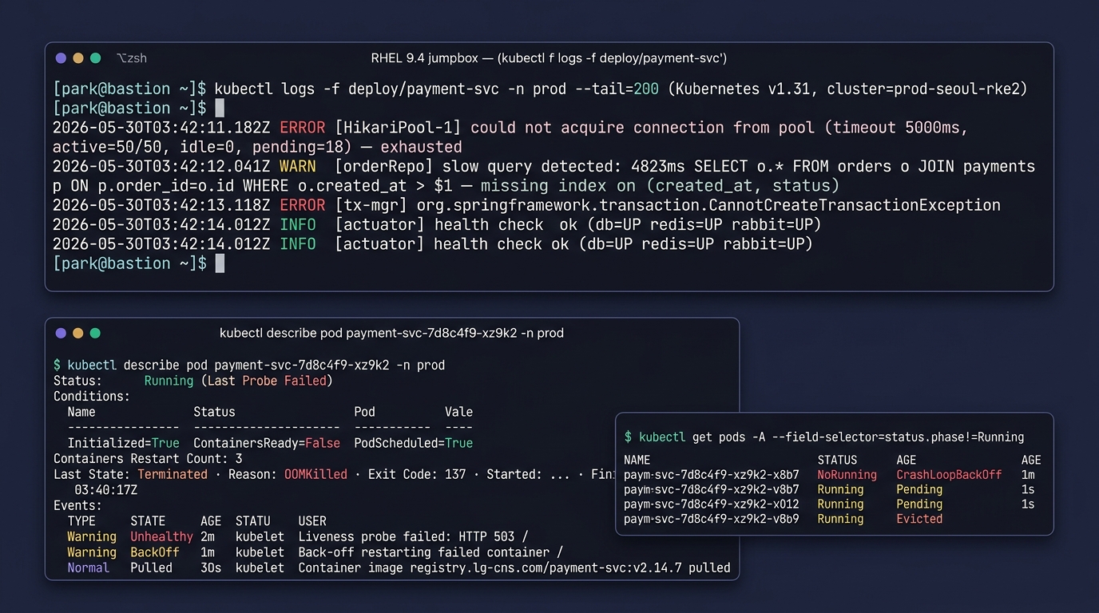Click the [orderRepo] logger name
The width and height of the screenshot is (1099, 613).
(383, 166)
